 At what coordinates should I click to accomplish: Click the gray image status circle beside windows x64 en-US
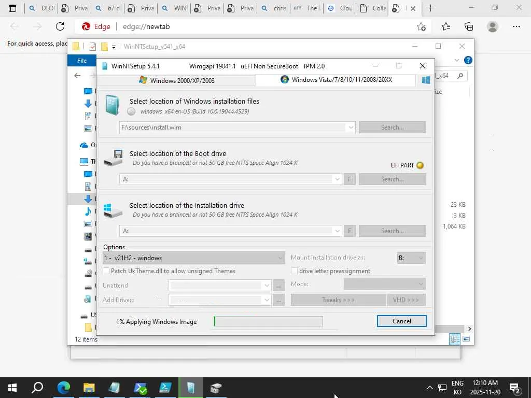click(131, 111)
